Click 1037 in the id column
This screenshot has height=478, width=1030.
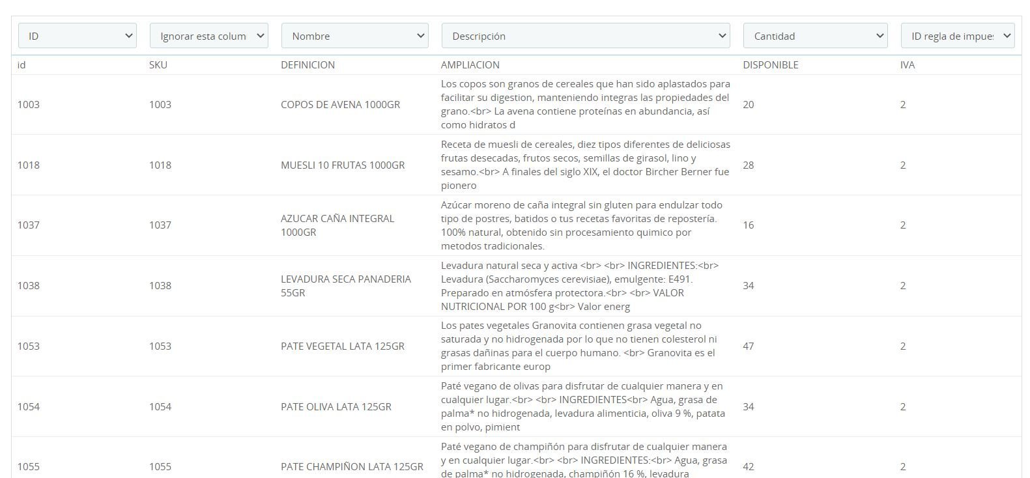(x=29, y=225)
